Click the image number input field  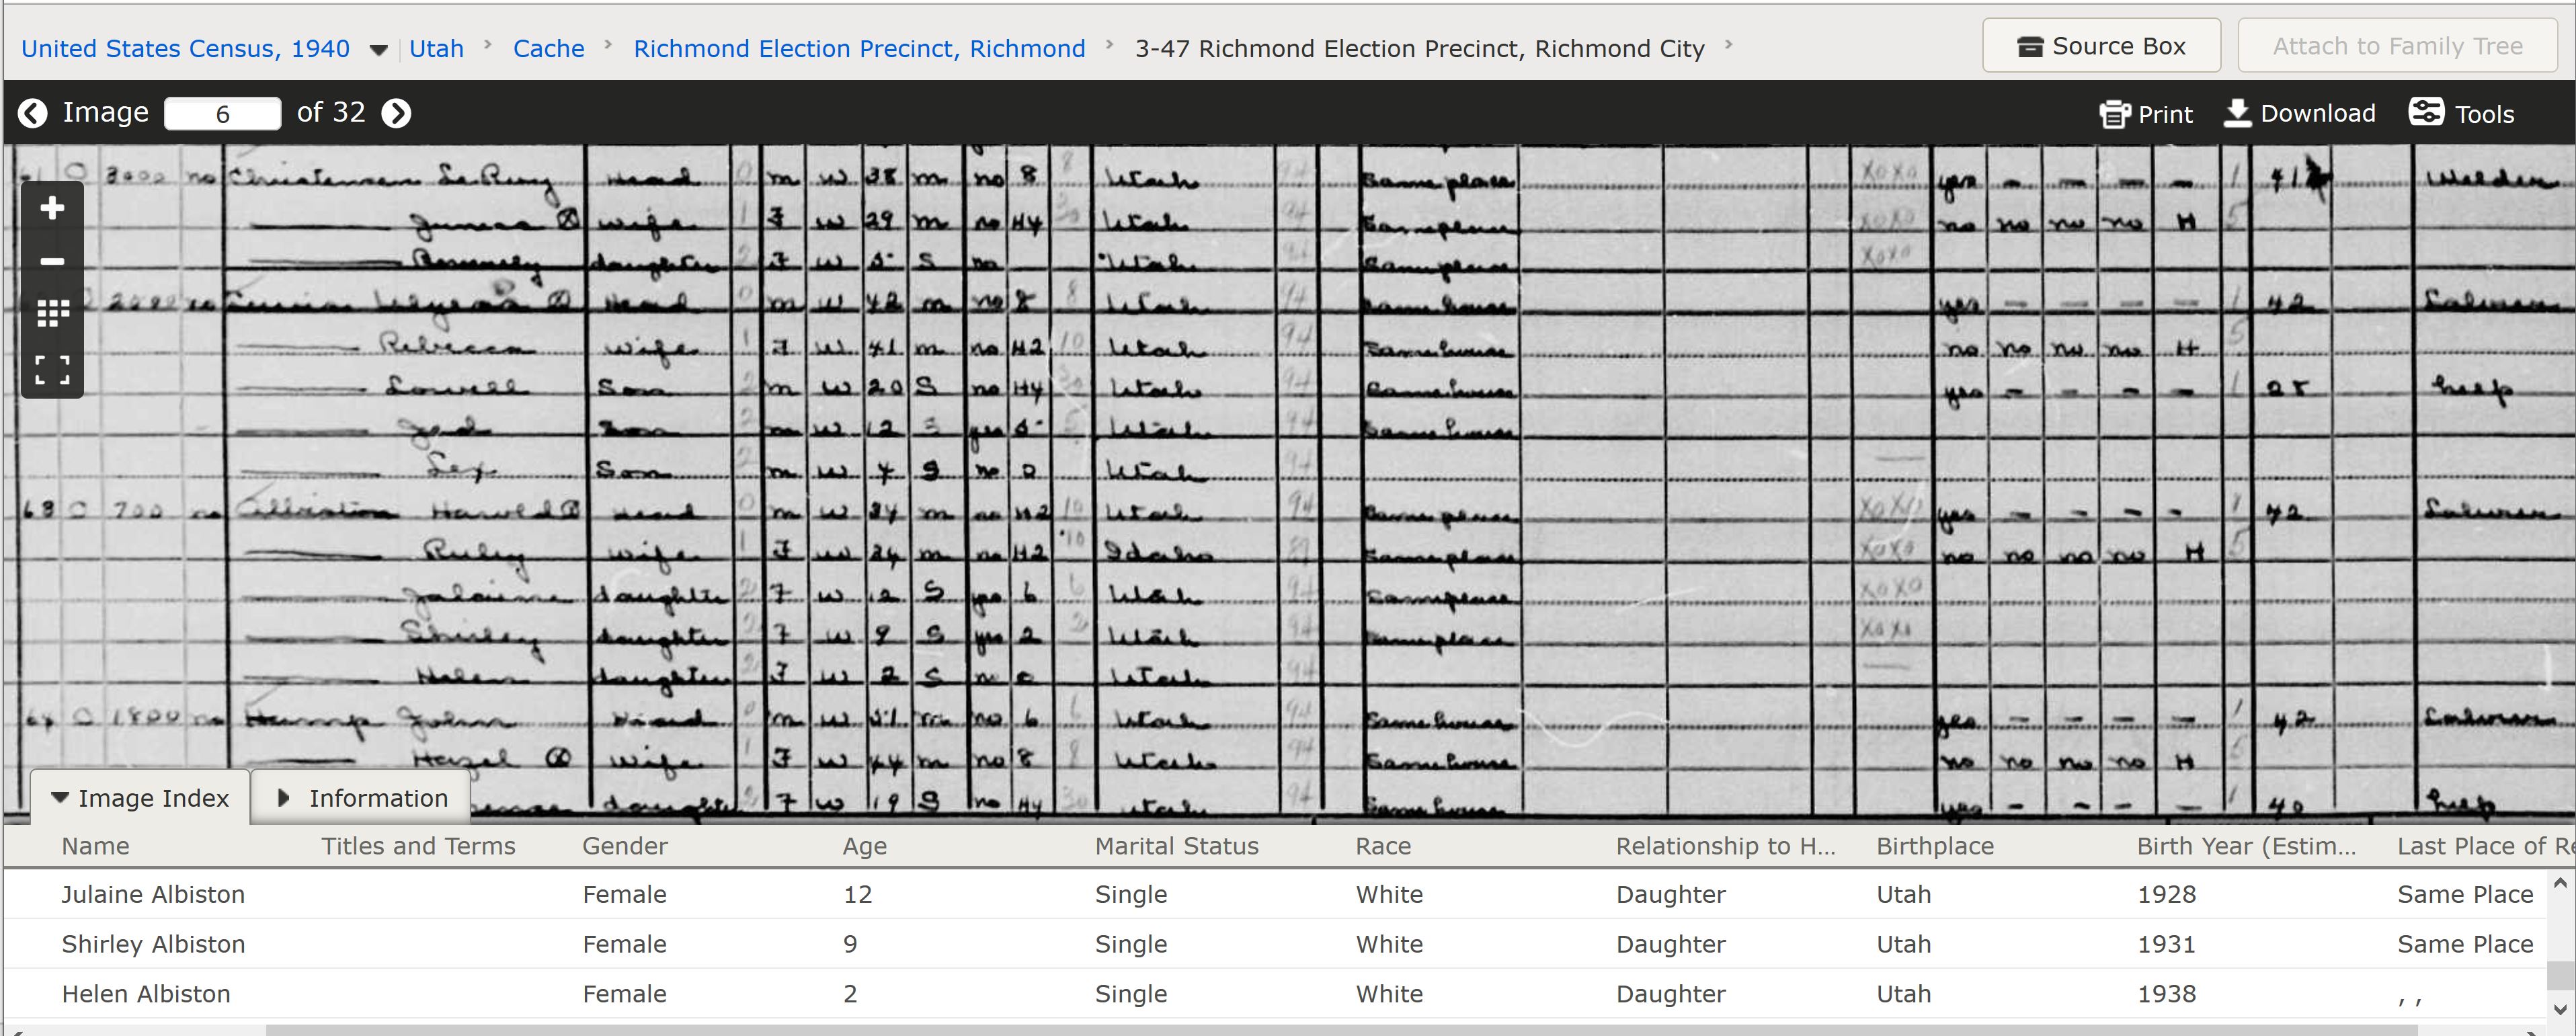click(222, 114)
